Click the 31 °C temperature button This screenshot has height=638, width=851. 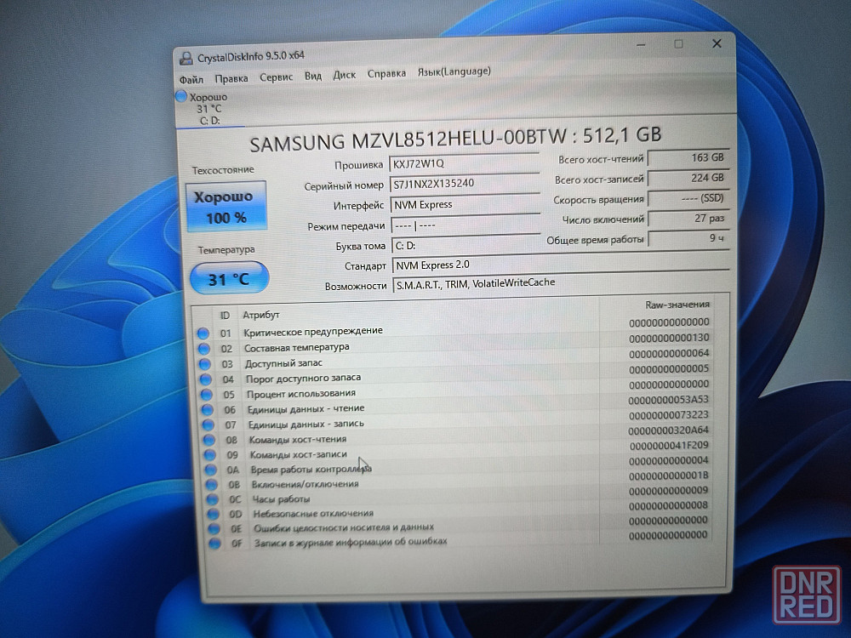pos(229,279)
